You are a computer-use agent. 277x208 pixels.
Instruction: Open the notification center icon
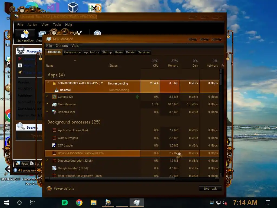268,203
